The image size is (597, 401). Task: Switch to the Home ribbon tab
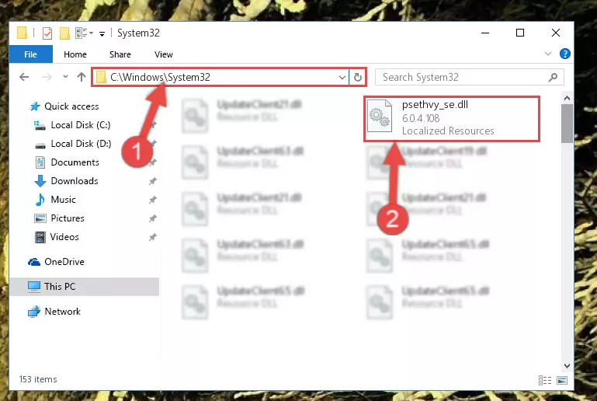pyautogui.click(x=75, y=54)
